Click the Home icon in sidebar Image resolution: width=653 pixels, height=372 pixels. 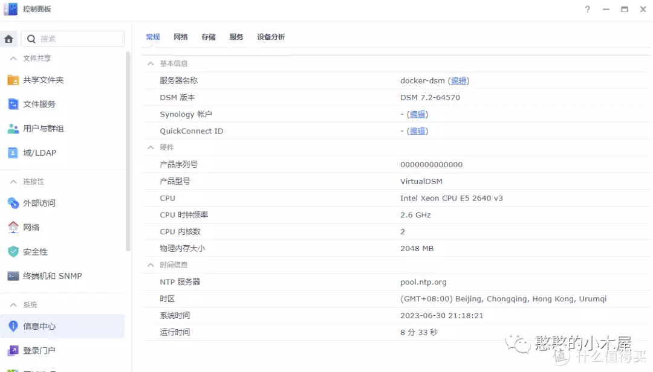tap(8, 39)
